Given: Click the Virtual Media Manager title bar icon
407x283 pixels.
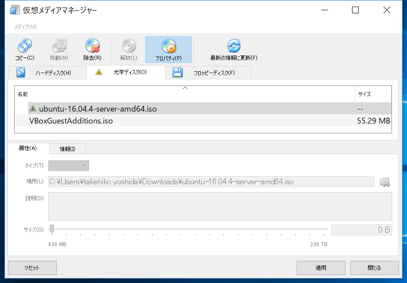Looking at the screenshot, I should pyautogui.click(x=15, y=10).
